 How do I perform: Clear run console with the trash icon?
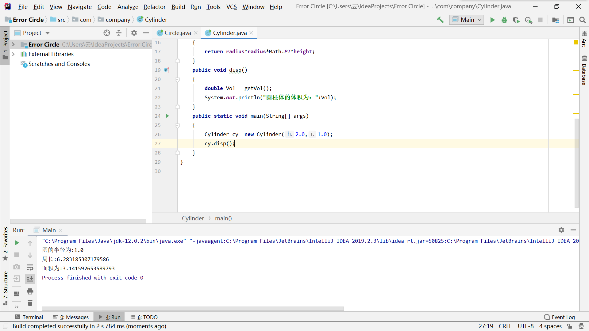coord(30,303)
